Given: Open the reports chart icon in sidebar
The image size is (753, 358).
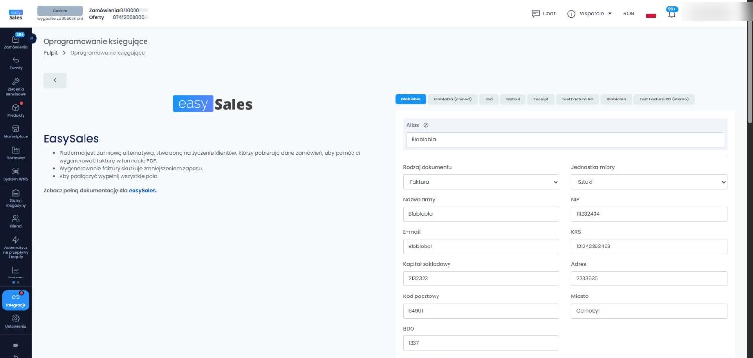Looking at the screenshot, I should point(15,271).
